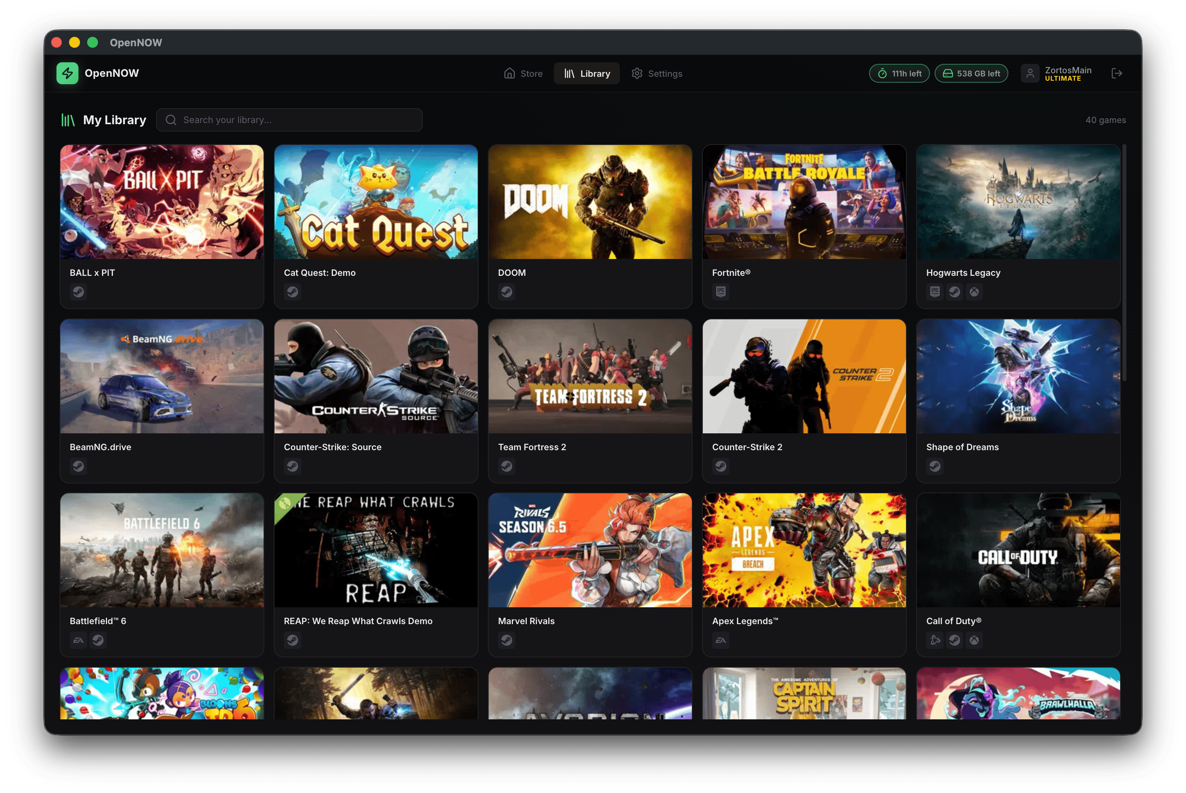This screenshot has width=1186, height=793.
Task: Select the Library tab
Action: [x=587, y=73]
